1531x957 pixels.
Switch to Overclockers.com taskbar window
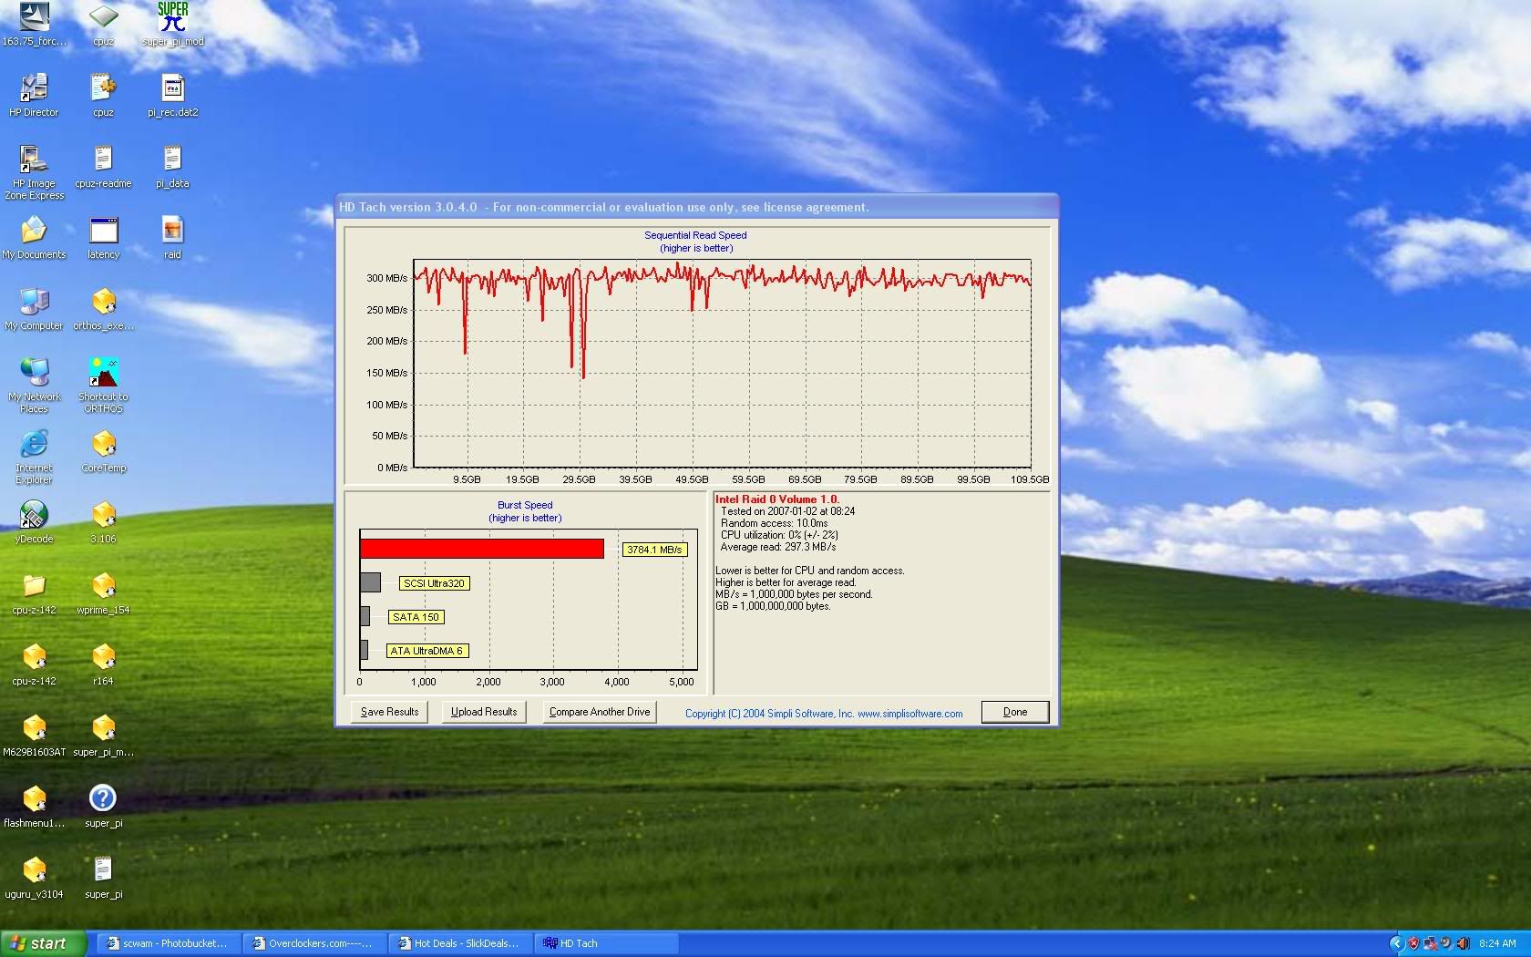[x=313, y=943]
